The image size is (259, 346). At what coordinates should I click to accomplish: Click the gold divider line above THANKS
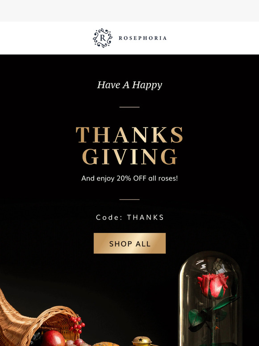pyautogui.click(x=129, y=107)
